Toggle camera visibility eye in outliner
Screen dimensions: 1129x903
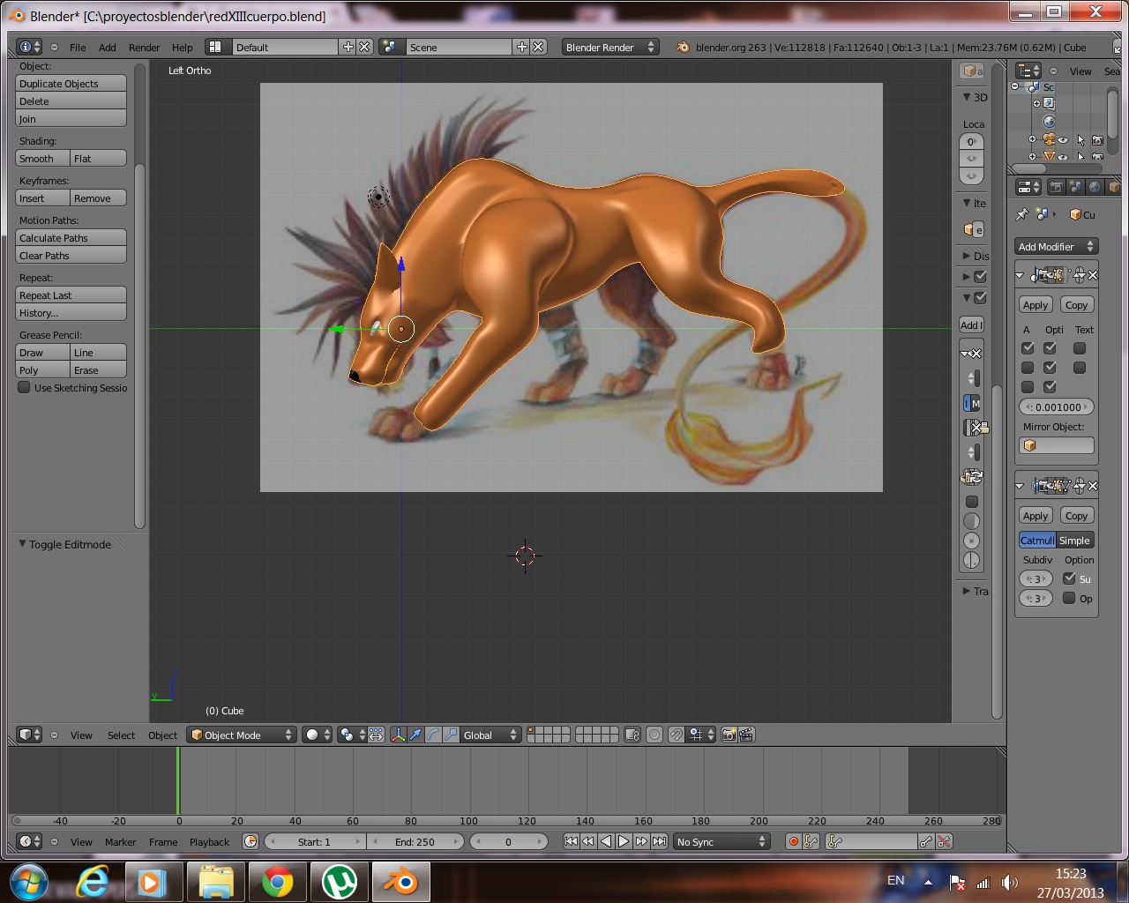tap(1063, 140)
